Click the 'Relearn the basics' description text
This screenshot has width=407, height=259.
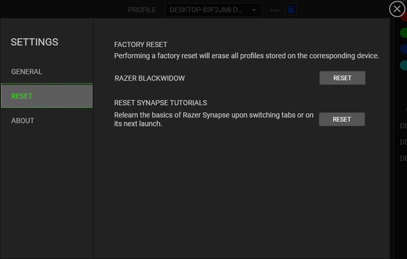[x=214, y=119]
